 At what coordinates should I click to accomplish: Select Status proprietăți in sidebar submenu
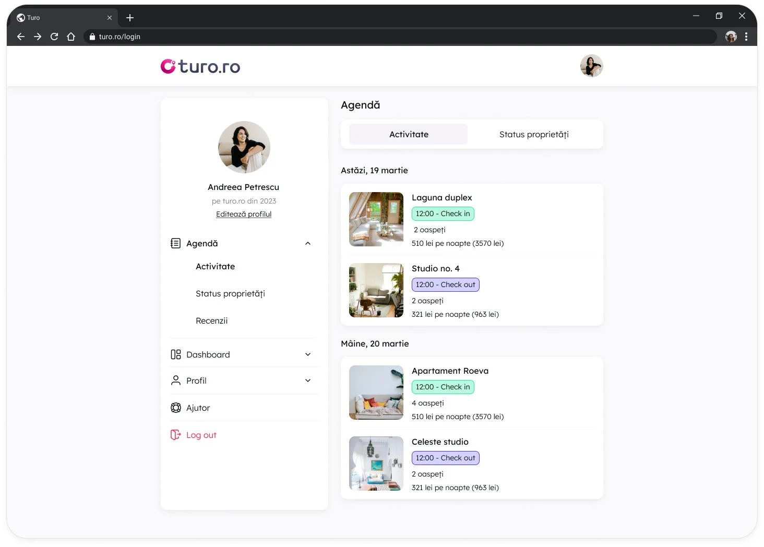[230, 293]
